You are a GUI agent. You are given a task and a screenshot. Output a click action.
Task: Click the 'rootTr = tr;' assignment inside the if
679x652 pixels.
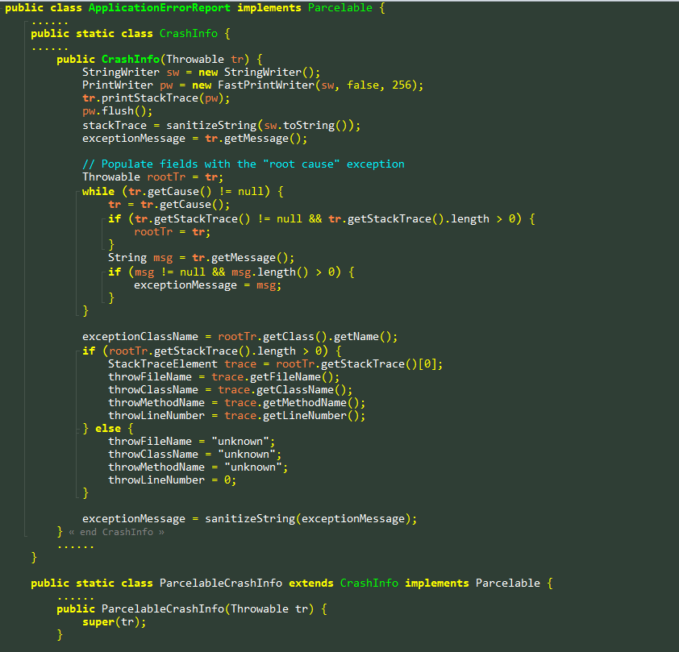pyautogui.click(x=173, y=232)
